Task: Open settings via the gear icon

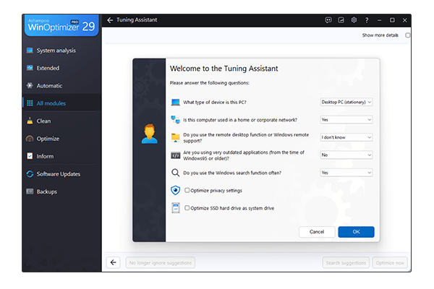Action: 354,20
